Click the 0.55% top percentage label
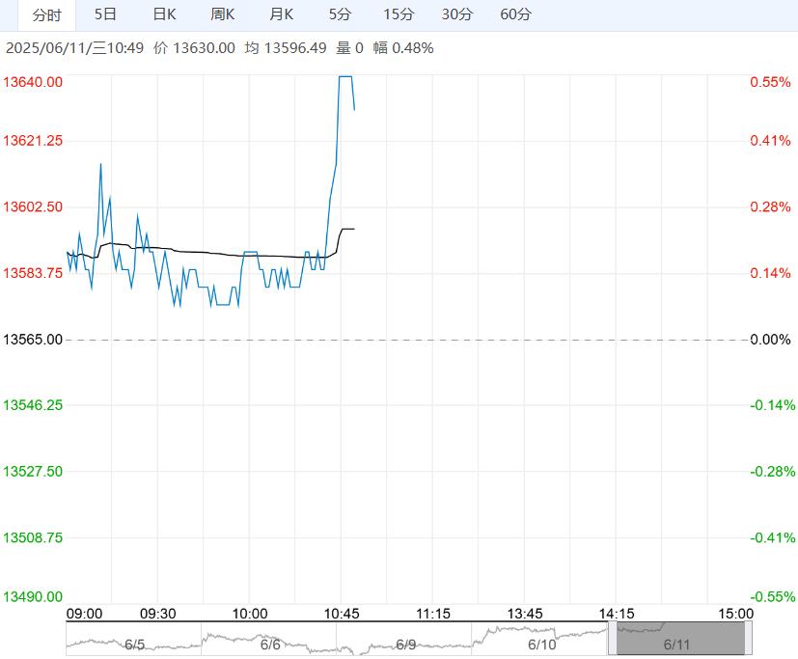This screenshot has height=659, width=798. point(770,82)
